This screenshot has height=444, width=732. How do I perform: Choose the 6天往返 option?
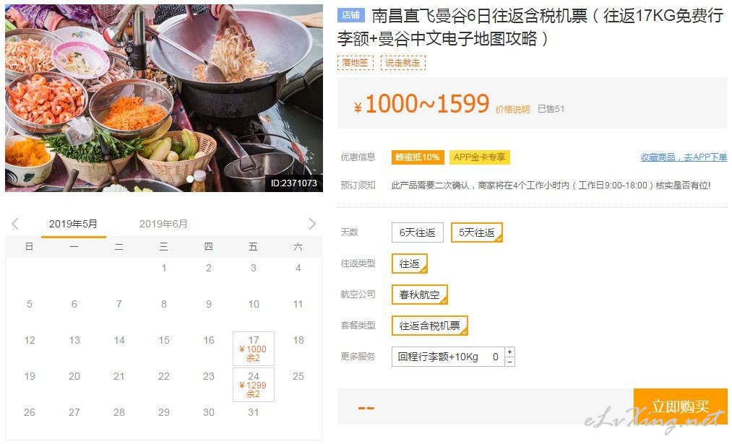(418, 232)
